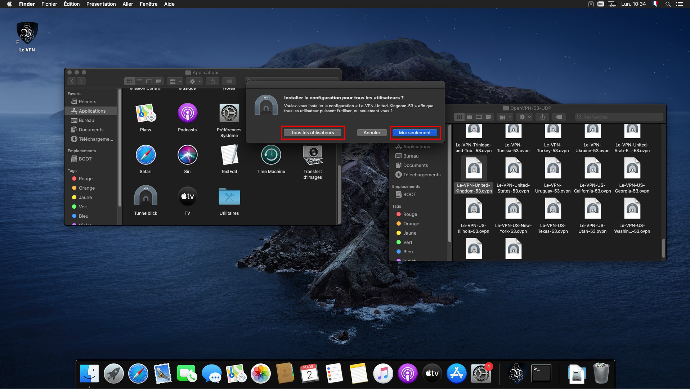Viewport: 690px width, 389px height.
Task: Open 'Préférences Système' in Applications window
Action: click(229, 120)
